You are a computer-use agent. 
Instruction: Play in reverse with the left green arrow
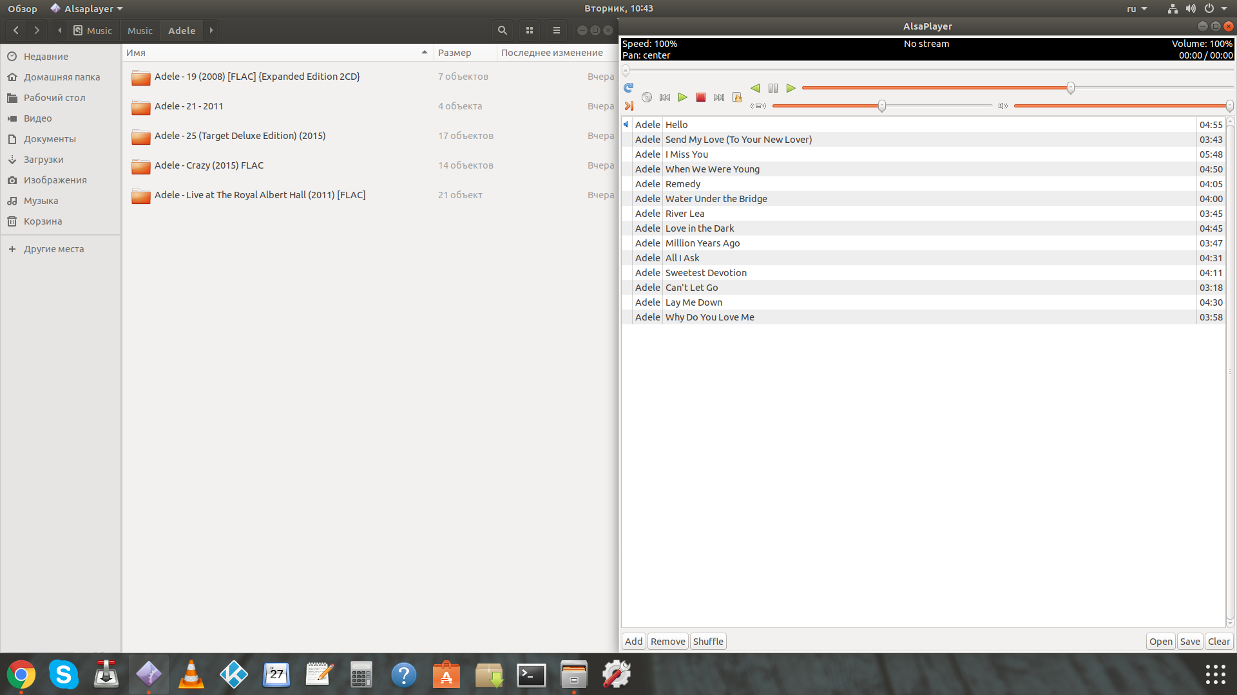755,88
